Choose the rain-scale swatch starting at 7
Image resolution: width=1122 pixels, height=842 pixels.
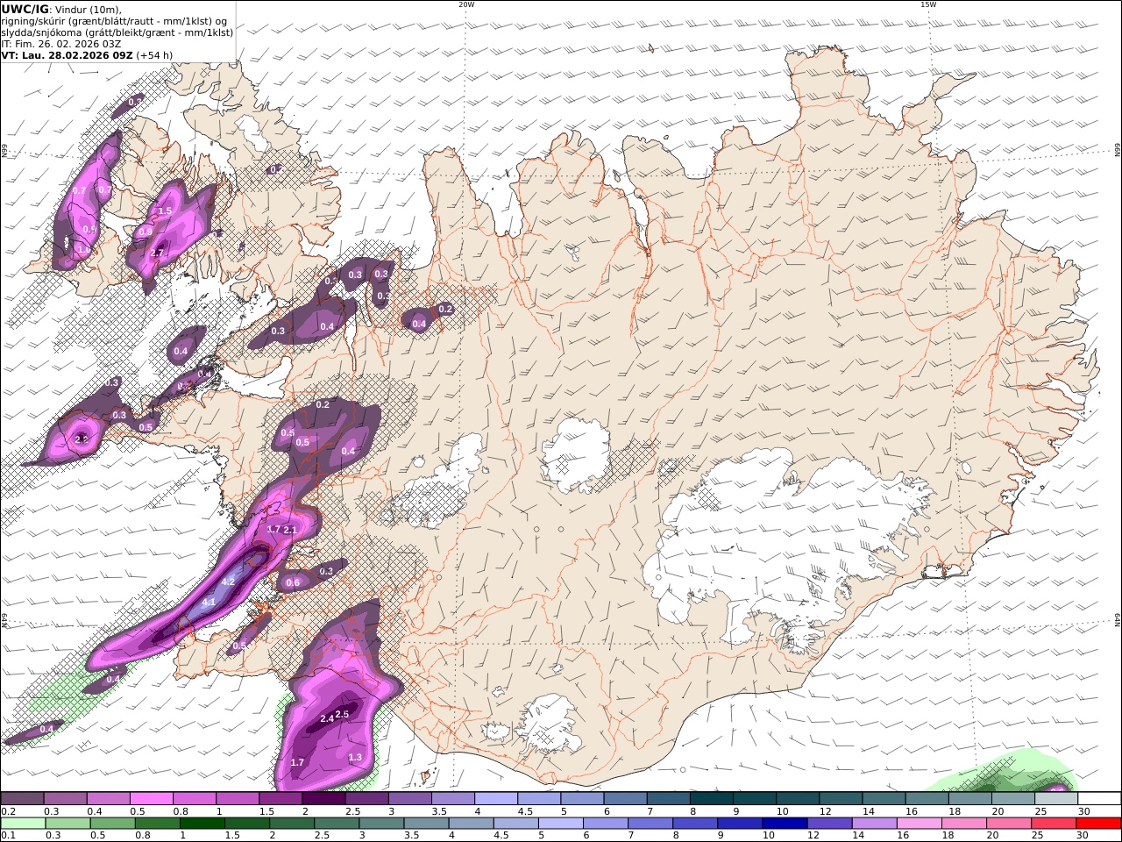pyautogui.click(x=649, y=823)
